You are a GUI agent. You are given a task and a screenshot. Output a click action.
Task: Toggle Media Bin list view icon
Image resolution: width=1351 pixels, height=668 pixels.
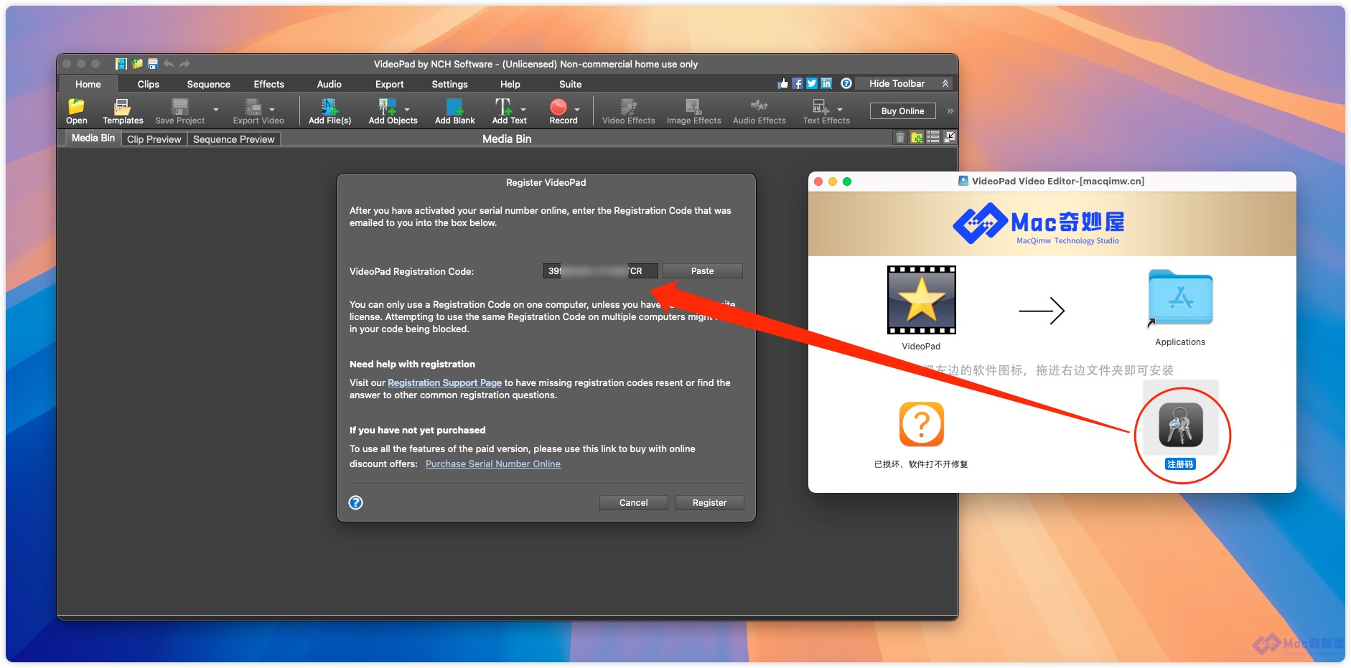pyautogui.click(x=933, y=137)
